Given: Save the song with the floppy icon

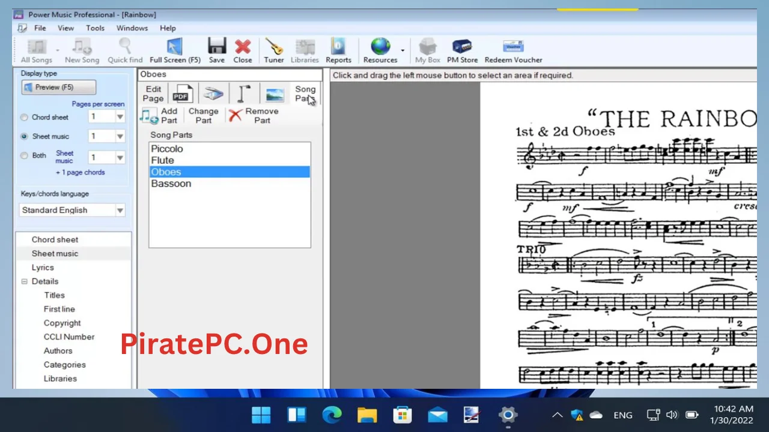Looking at the screenshot, I should [x=217, y=51].
